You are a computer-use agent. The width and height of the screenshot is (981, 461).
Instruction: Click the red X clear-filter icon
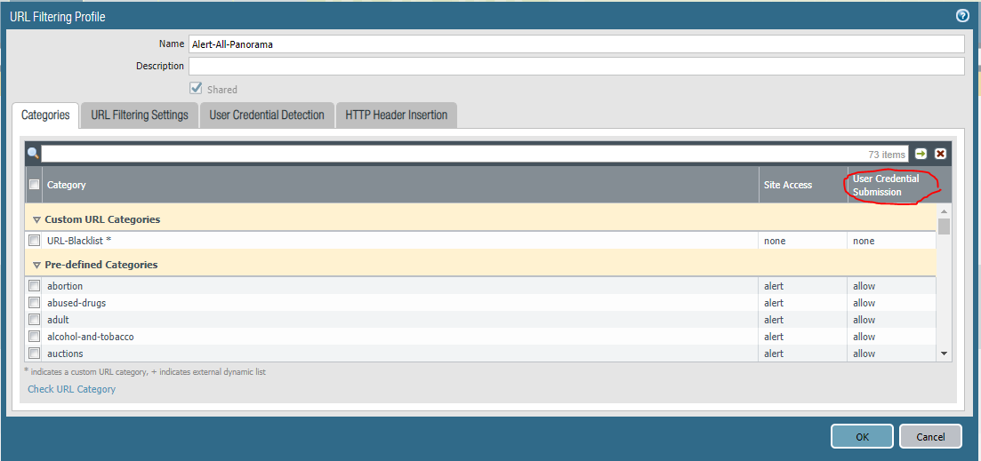pos(940,154)
